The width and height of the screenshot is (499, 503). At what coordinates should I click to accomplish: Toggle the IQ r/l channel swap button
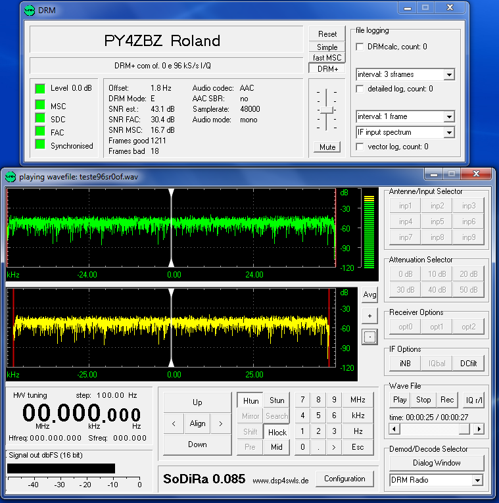[473, 400]
